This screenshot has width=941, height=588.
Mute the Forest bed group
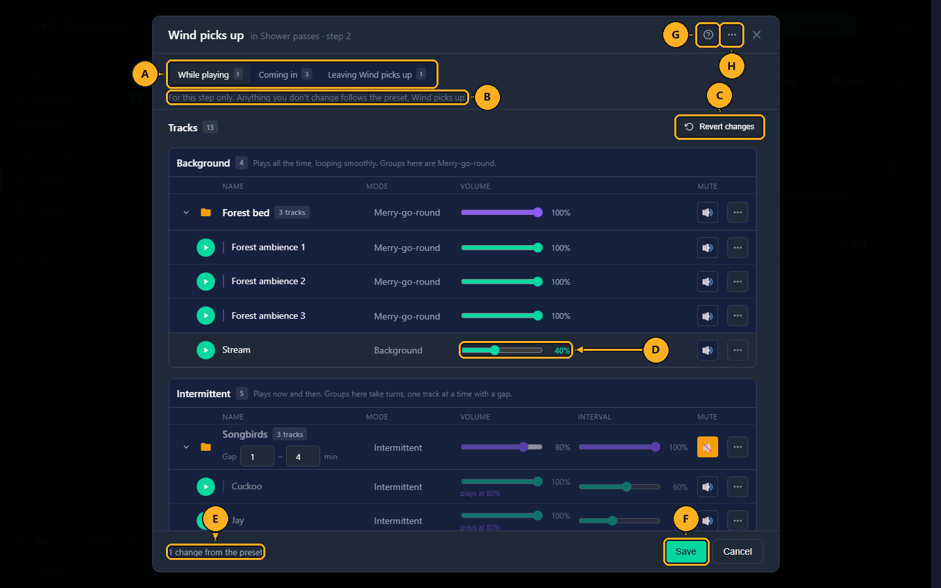pyautogui.click(x=707, y=212)
